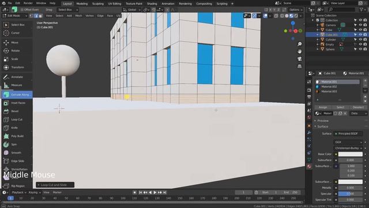Select the Scale tool
The image size is (369, 208).
point(17,59)
